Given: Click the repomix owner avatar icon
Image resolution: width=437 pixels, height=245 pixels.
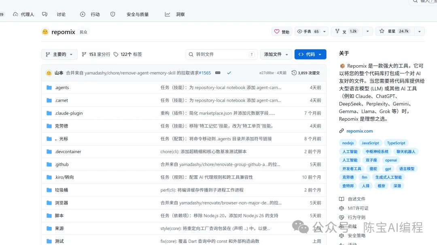Looking at the screenshot, I should click(45, 32).
